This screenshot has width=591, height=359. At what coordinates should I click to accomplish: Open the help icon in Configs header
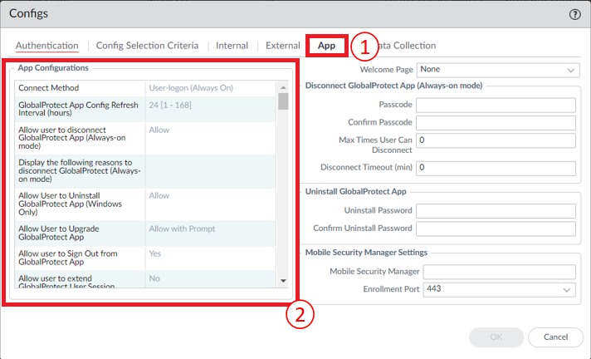pyautogui.click(x=574, y=14)
